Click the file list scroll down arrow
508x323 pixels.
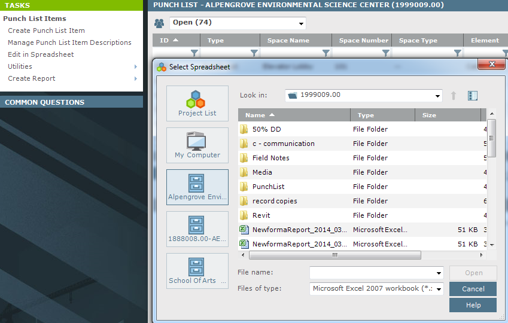point(492,245)
